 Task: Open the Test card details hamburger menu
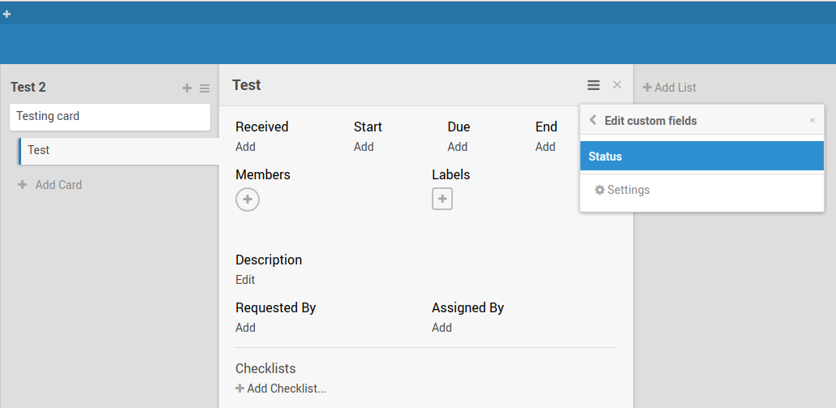(594, 85)
